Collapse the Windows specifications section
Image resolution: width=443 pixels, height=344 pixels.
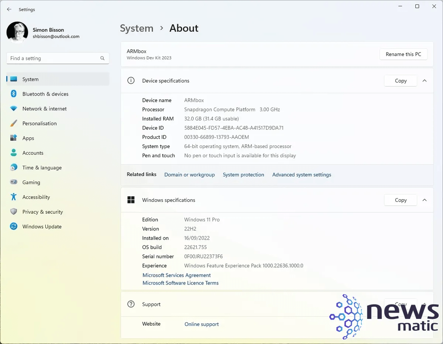(425, 200)
